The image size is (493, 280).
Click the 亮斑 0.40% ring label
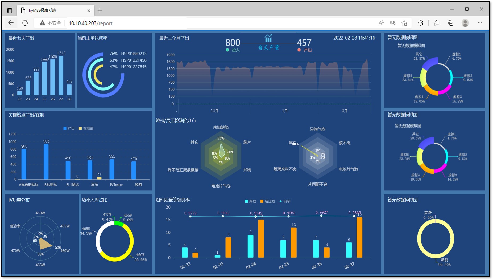(428, 215)
